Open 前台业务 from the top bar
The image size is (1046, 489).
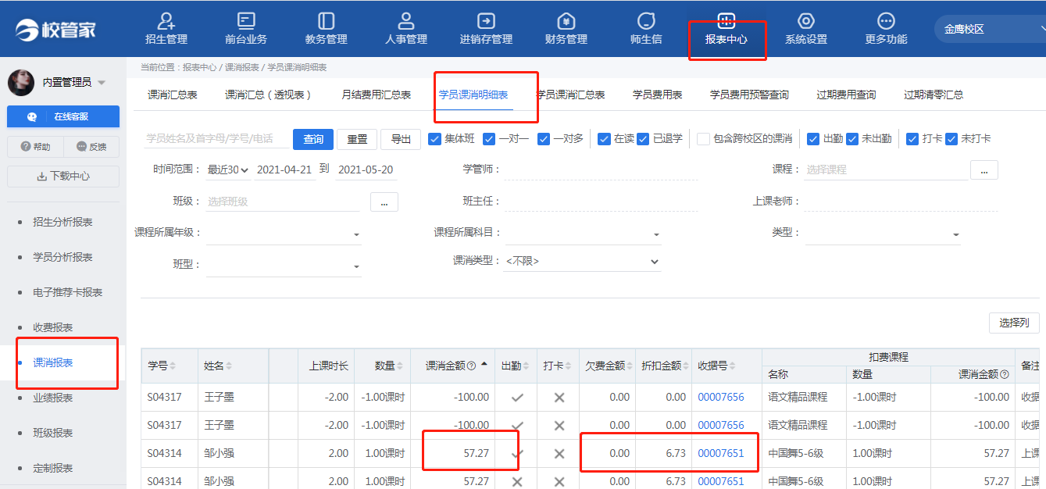point(246,29)
